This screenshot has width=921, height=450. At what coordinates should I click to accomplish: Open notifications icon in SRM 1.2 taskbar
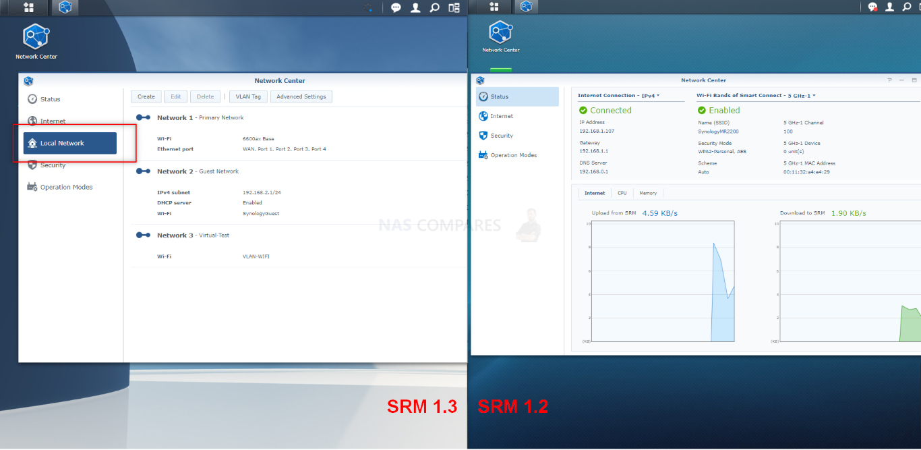coord(873,7)
